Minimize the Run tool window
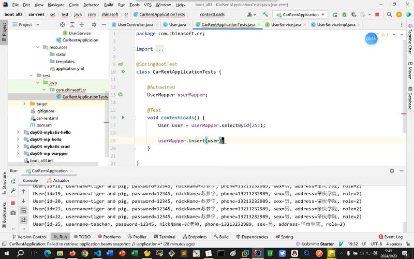The height and width of the screenshot is (259, 414). 402,171
